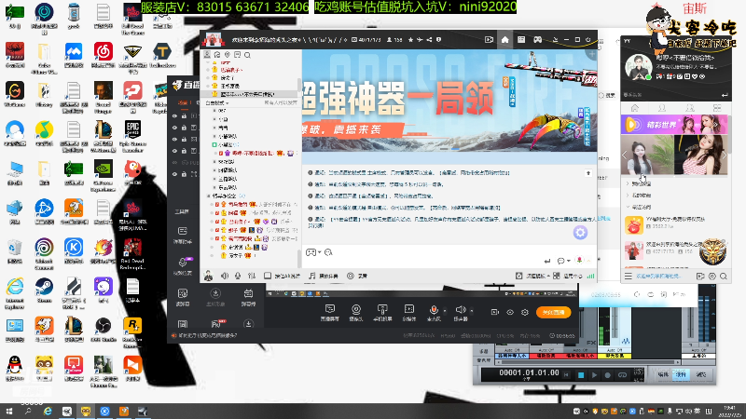
Task: Open the 精彩世界 banner in the YY main window
Action: 674,125
